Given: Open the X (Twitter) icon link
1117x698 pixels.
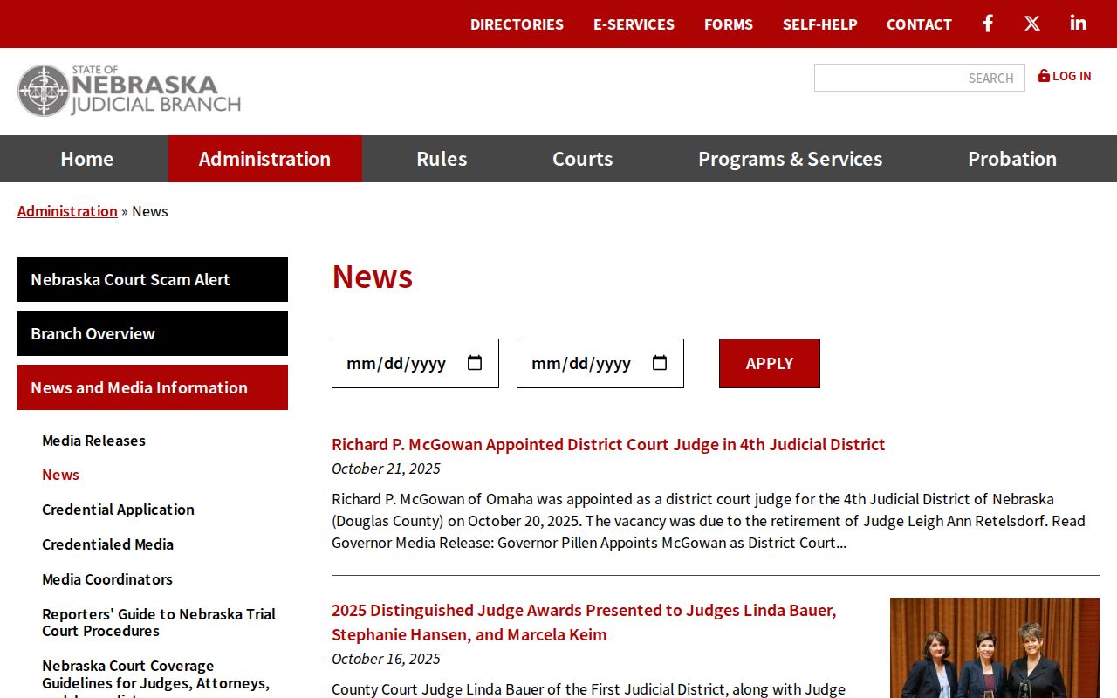Looking at the screenshot, I should [x=1032, y=24].
